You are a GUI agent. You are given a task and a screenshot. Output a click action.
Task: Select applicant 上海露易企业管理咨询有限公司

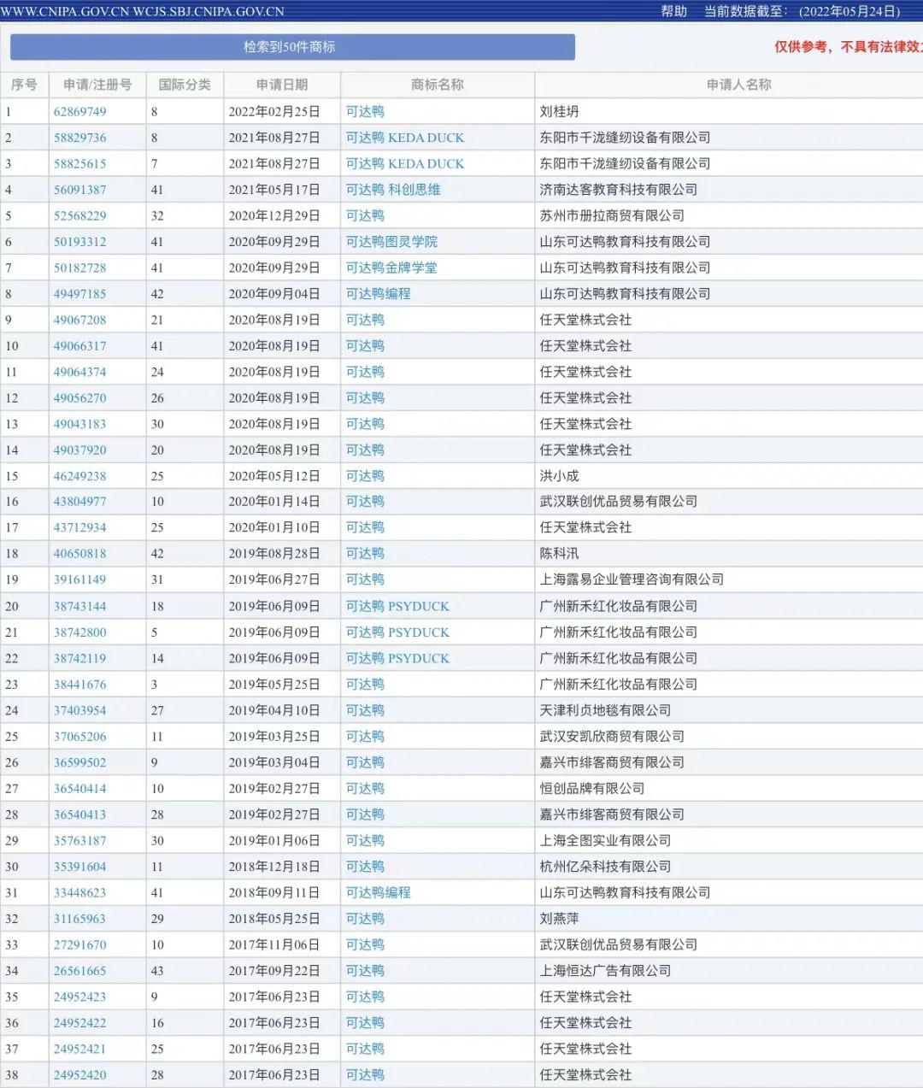[x=632, y=579]
